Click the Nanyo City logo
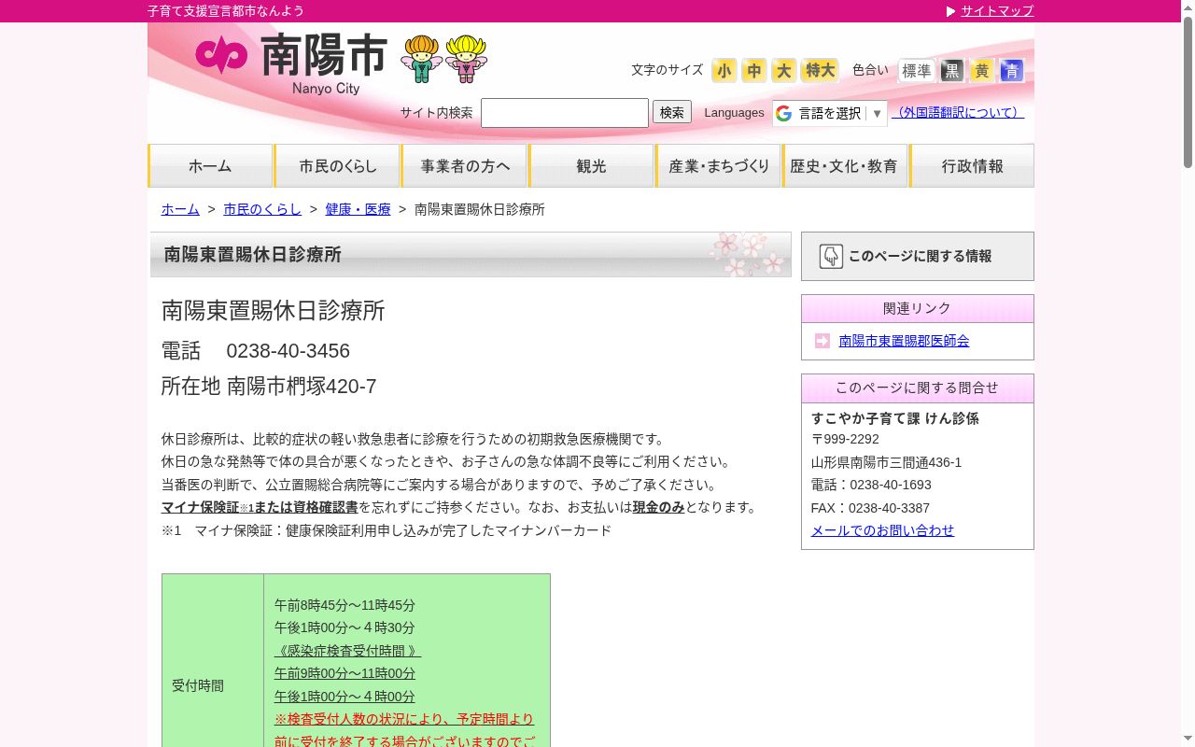The width and height of the screenshot is (1195, 747). 290,63
